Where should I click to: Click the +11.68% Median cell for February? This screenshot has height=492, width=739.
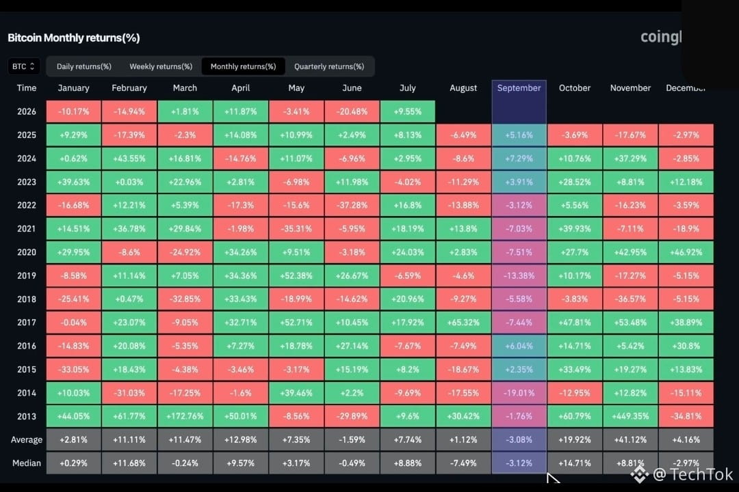(129, 463)
